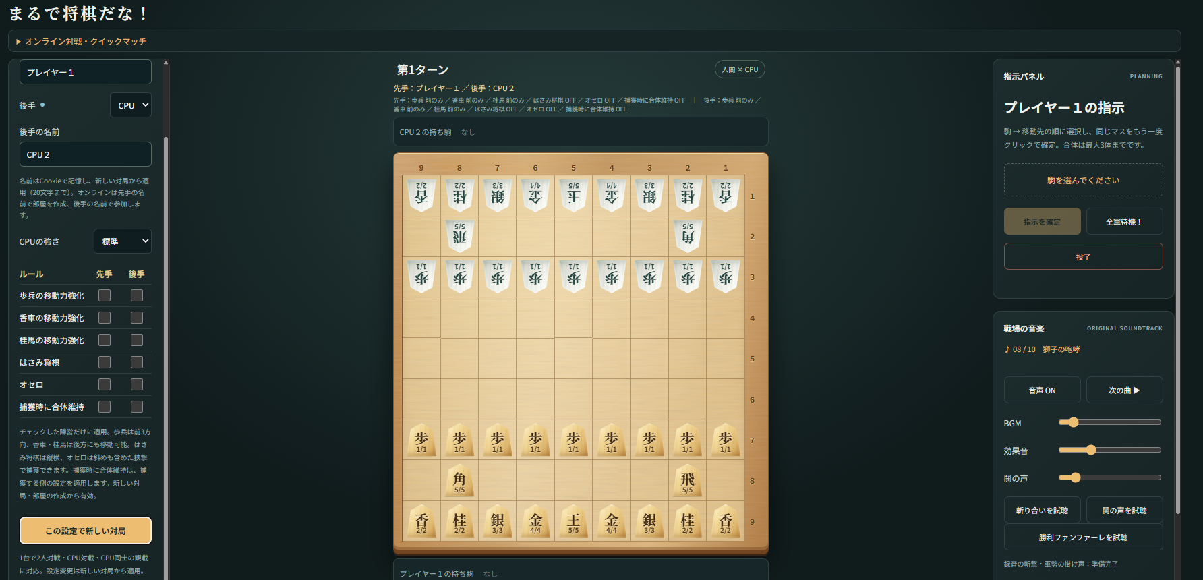Adjust the 鬨の声 volume slider

(1110, 477)
